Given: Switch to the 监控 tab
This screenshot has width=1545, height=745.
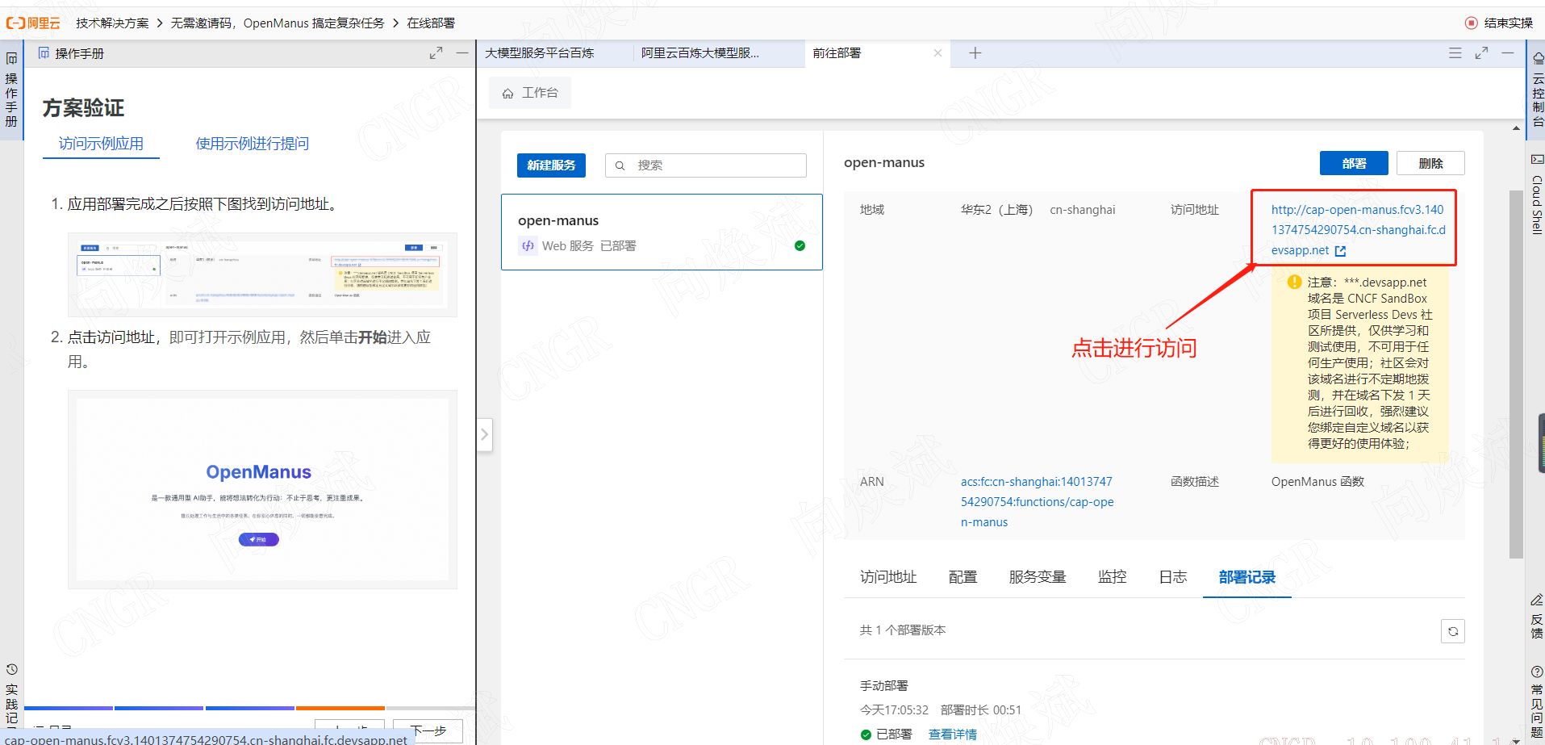Looking at the screenshot, I should pyautogui.click(x=1112, y=577).
